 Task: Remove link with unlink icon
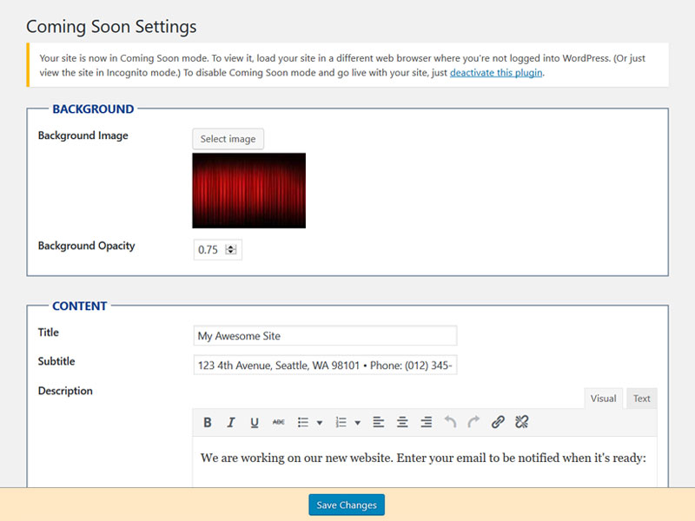click(522, 422)
